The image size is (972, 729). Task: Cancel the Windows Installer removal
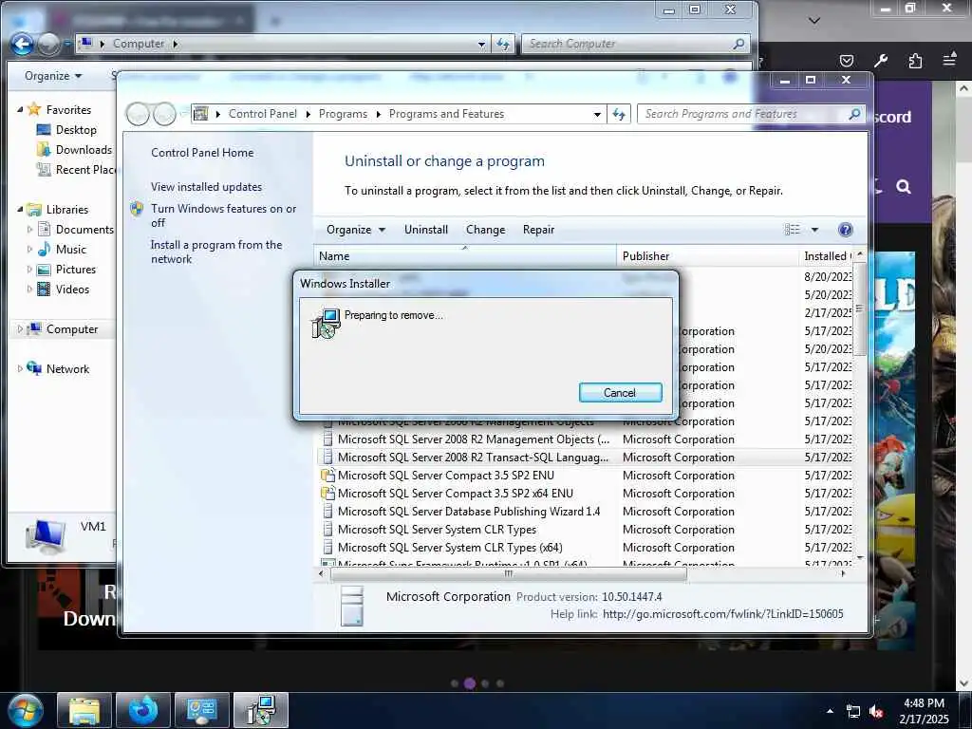click(x=620, y=392)
